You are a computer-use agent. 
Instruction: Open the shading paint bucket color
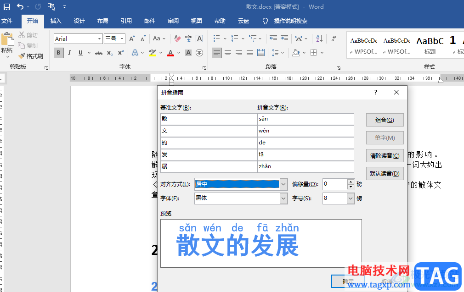point(296,53)
